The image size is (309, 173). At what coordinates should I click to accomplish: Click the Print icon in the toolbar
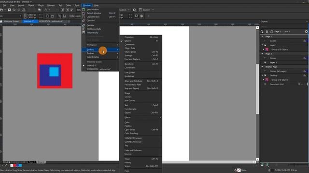coord(24,10)
